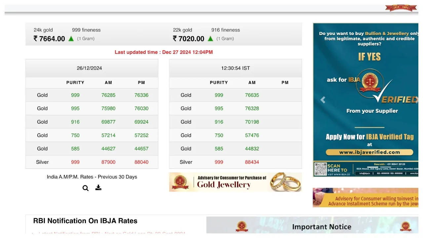Click the 916 fineness label
The width and height of the screenshot is (423, 238).
[226, 30]
